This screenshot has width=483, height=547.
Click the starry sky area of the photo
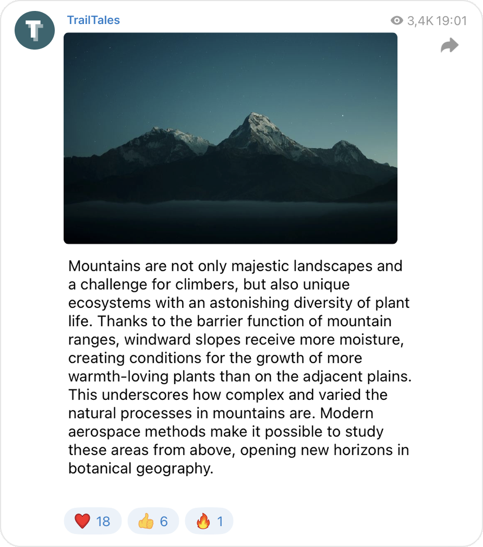click(x=156, y=68)
